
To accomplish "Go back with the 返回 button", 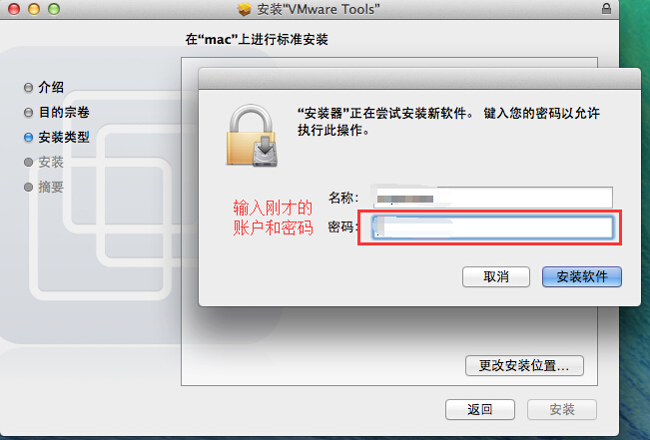I will click(x=480, y=410).
